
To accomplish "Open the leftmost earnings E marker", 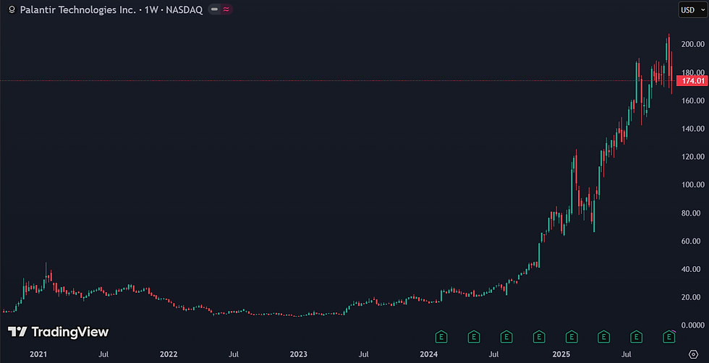I will pos(441,336).
